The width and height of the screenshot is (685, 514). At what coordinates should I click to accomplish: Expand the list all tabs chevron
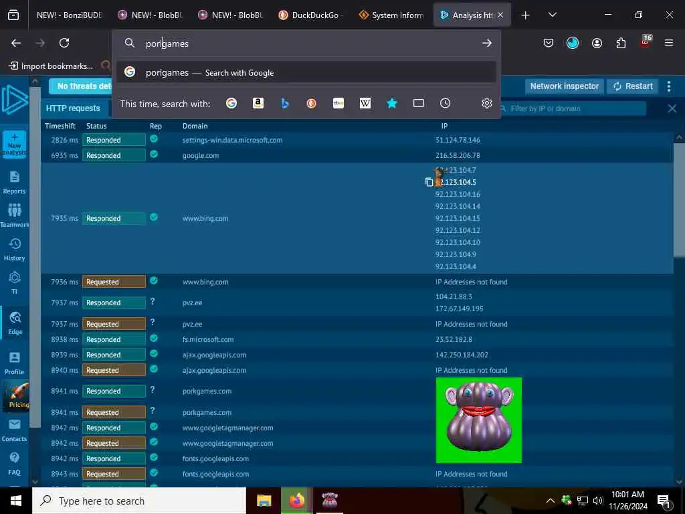(x=552, y=15)
